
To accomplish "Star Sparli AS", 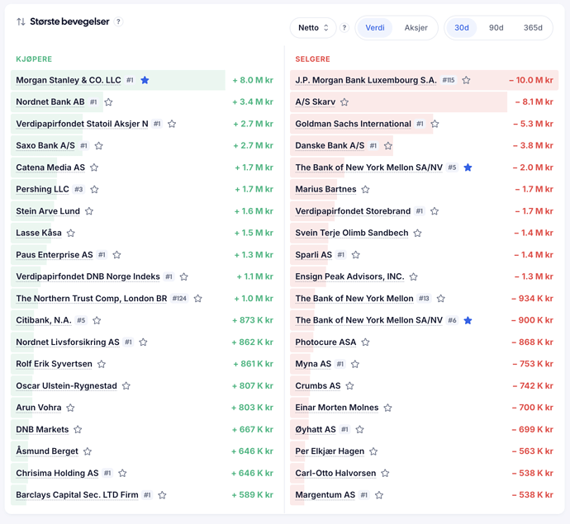I will click(356, 255).
